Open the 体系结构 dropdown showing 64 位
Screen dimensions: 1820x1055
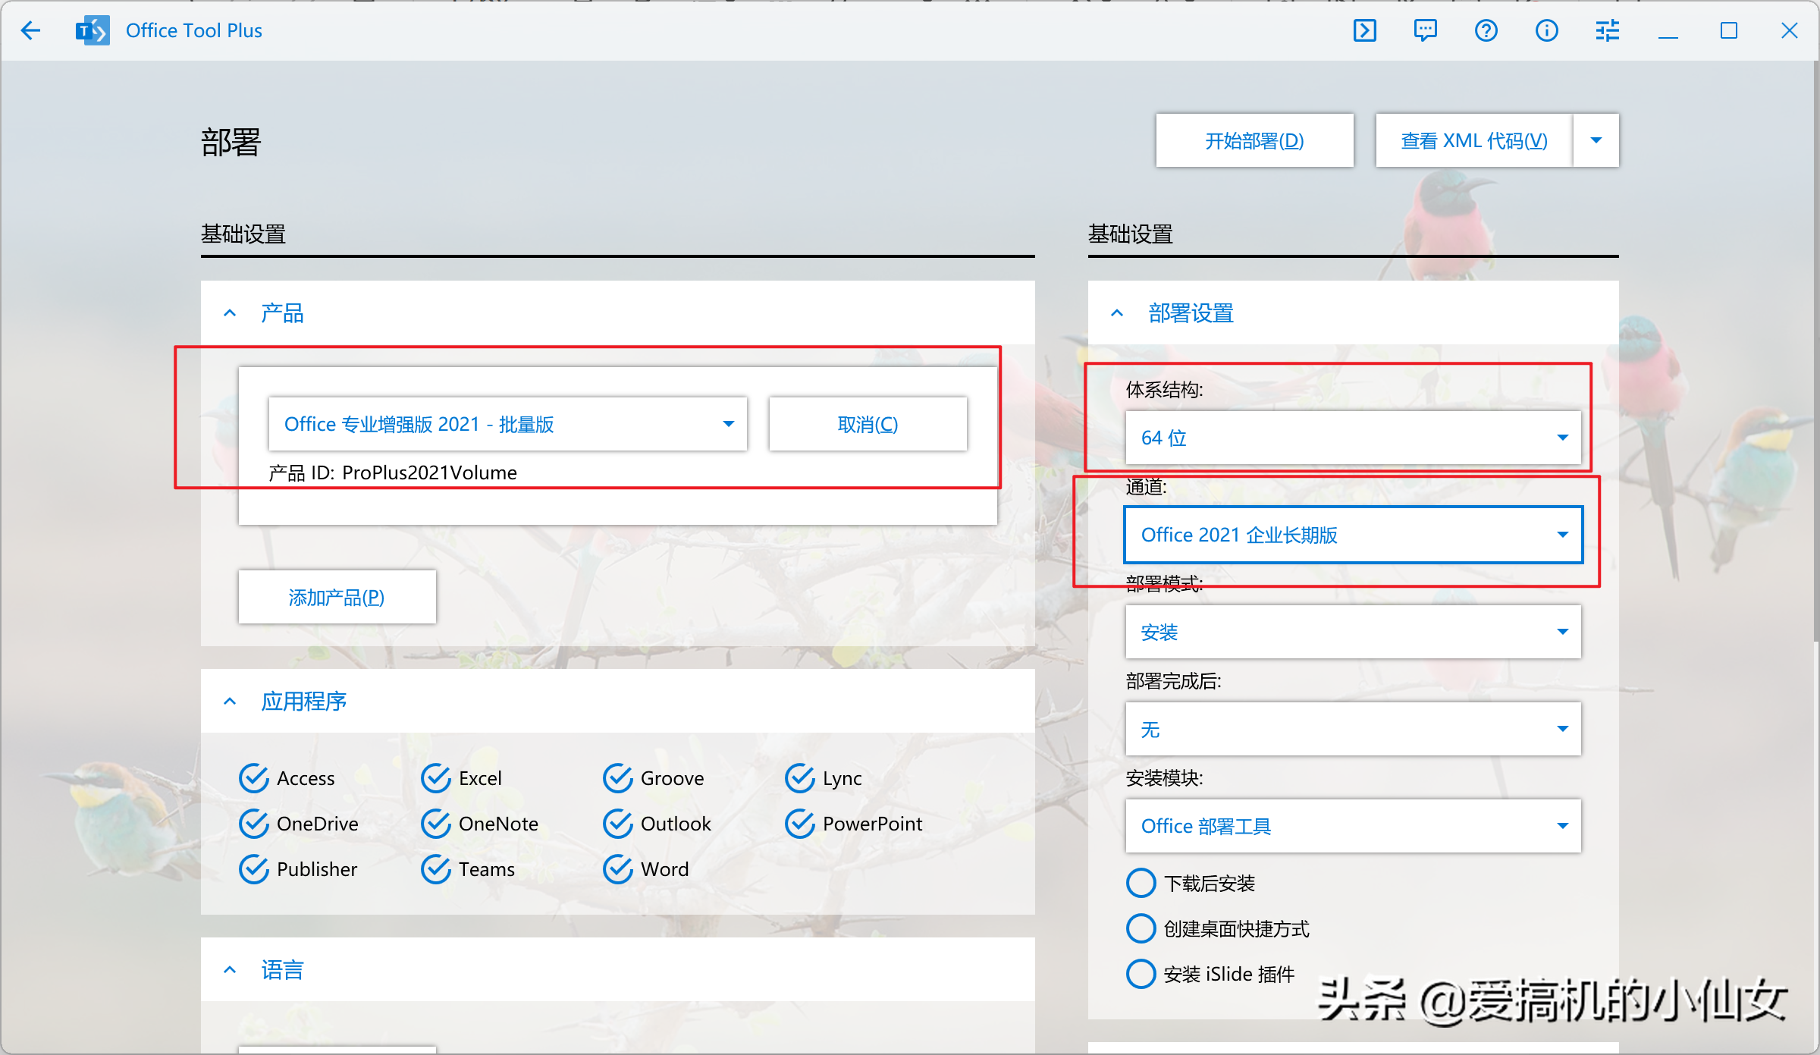click(1354, 438)
